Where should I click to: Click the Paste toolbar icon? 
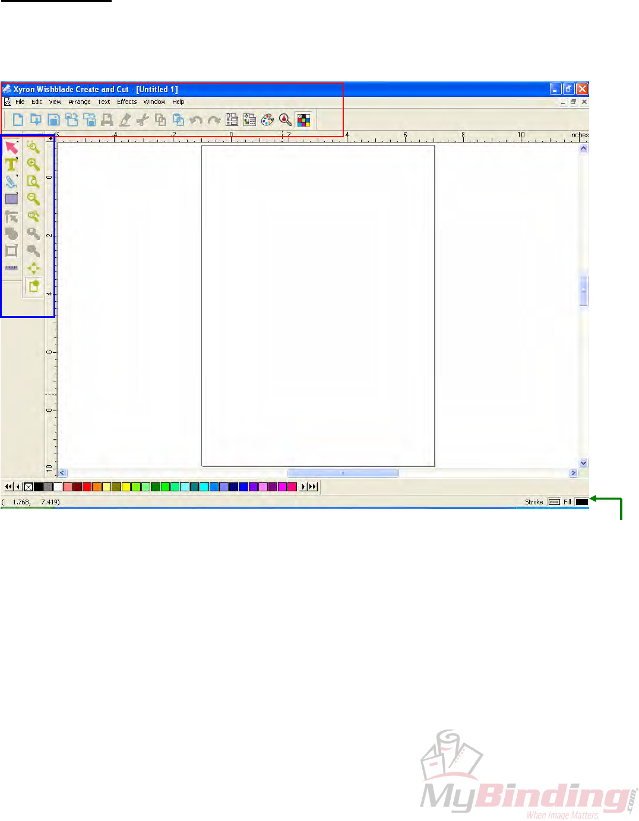(x=178, y=120)
